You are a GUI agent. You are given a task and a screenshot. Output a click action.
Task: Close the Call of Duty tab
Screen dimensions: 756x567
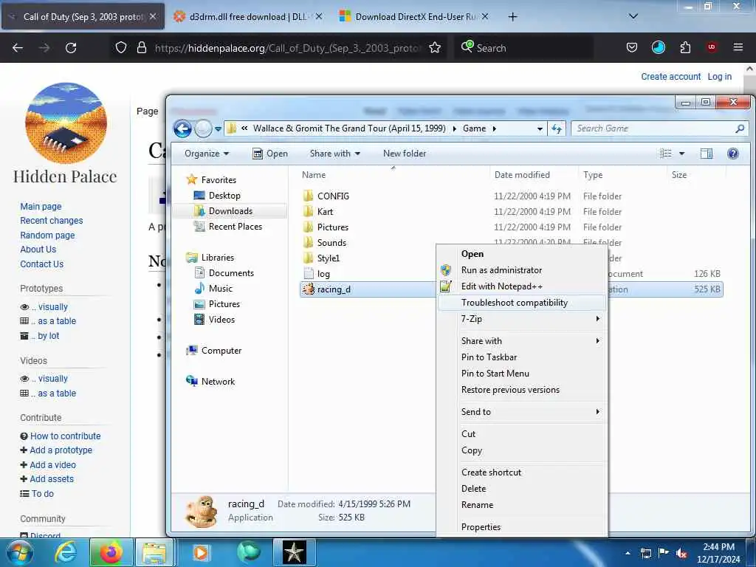(x=152, y=16)
